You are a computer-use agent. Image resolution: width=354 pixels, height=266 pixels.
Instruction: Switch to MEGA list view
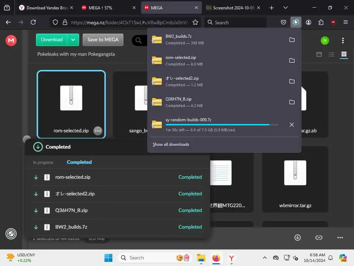click(x=332, y=54)
